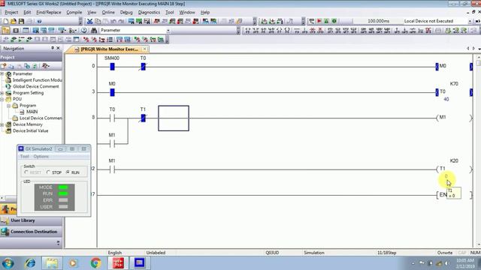The height and width of the screenshot is (270, 481).
Task: Click the SM400 contact on rung 0
Action: [112, 67]
